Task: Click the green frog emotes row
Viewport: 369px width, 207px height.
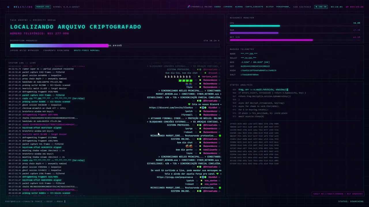Action: [x=185, y=80]
